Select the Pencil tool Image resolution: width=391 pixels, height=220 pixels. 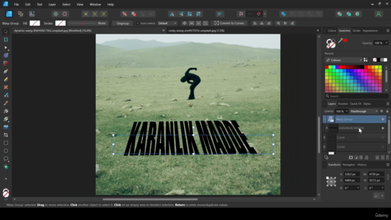(x=5, y=79)
